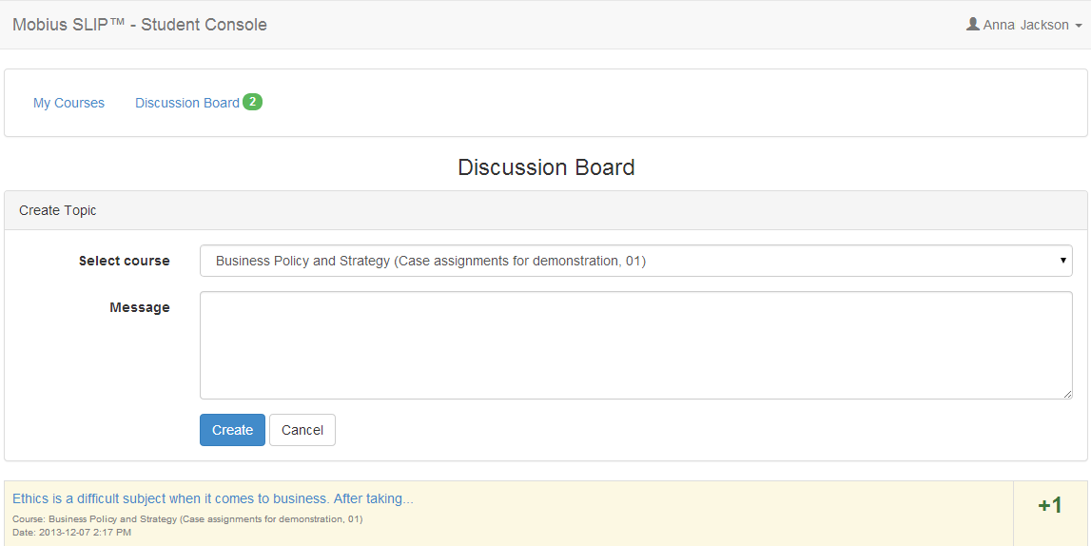Click the arrow on the course dropdown

1062,261
